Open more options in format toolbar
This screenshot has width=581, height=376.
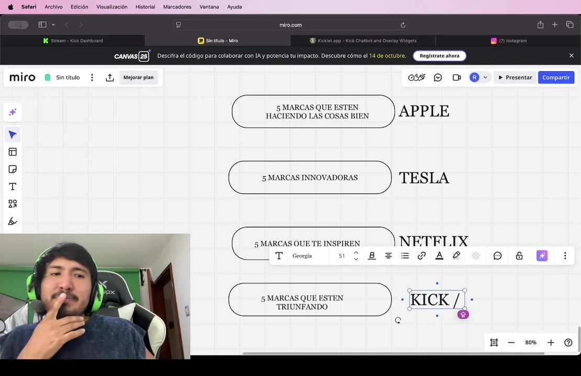[x=565, y=256]
